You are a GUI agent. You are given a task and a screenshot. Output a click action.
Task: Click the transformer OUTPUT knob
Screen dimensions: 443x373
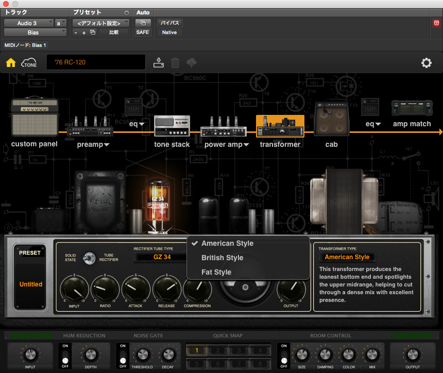pos(291,290)
